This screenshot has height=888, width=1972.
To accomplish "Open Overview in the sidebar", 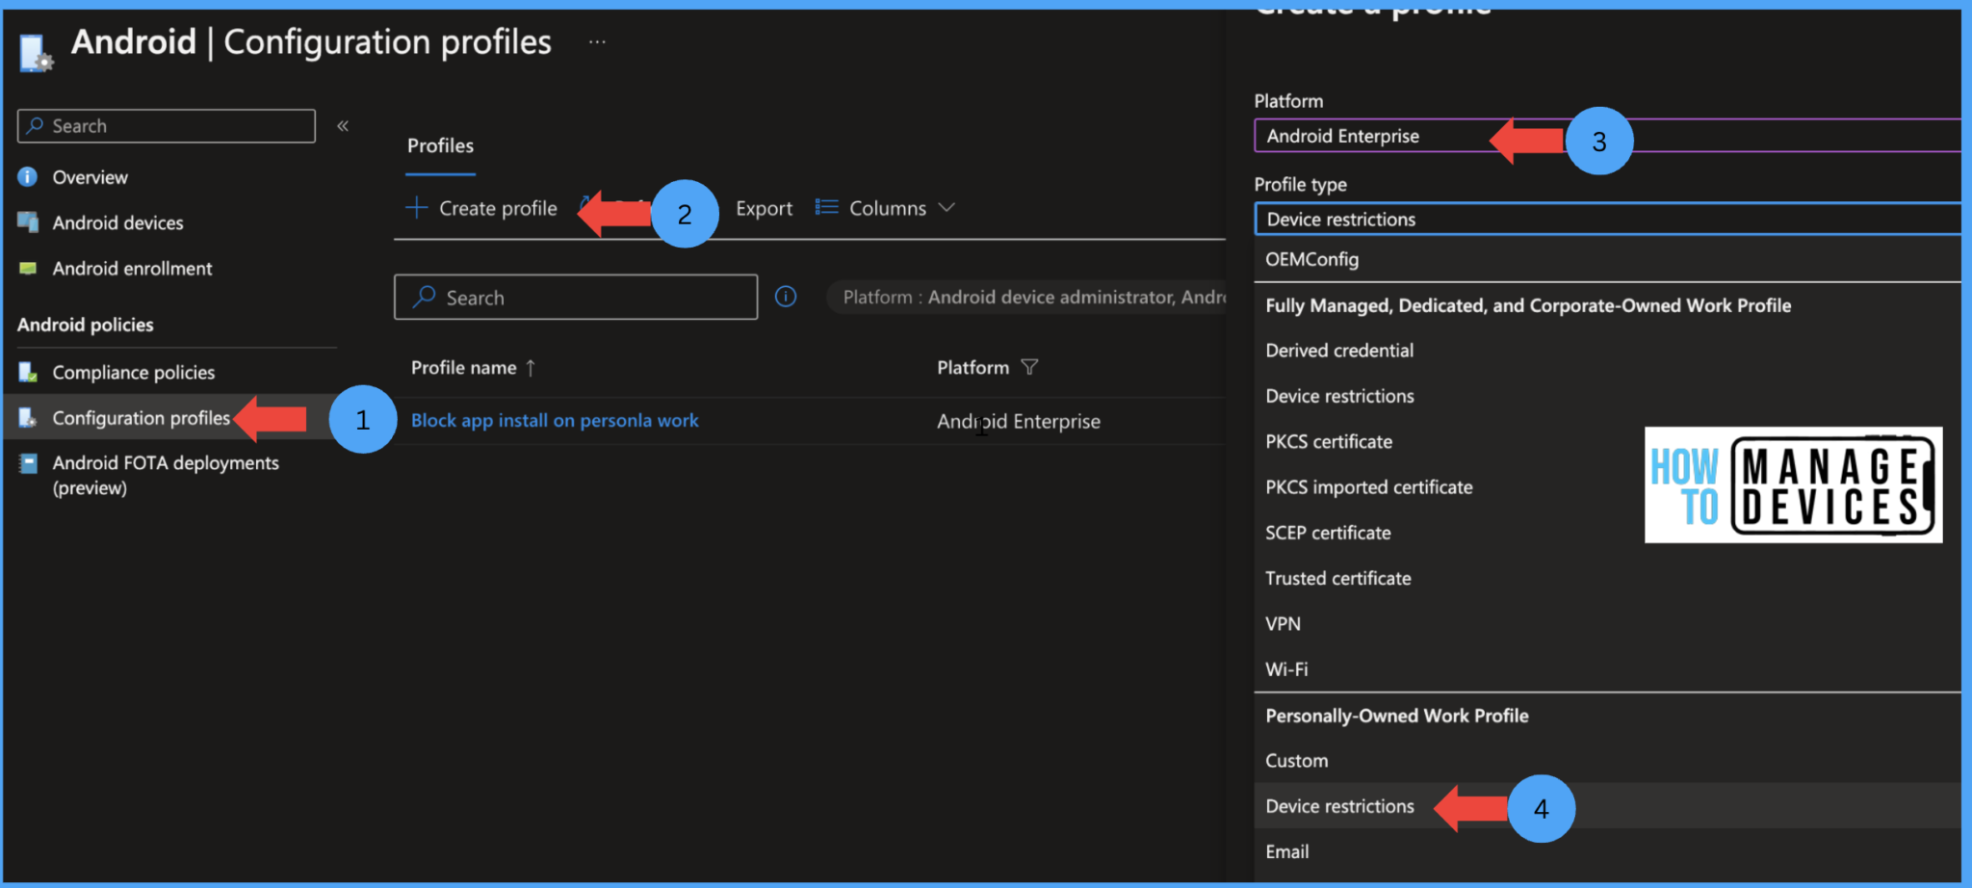I will pos(90,177).
